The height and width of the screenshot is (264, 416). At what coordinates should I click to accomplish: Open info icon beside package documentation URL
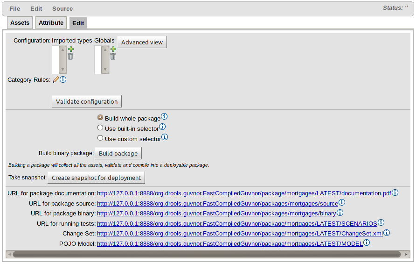click(x=395, y=193)
